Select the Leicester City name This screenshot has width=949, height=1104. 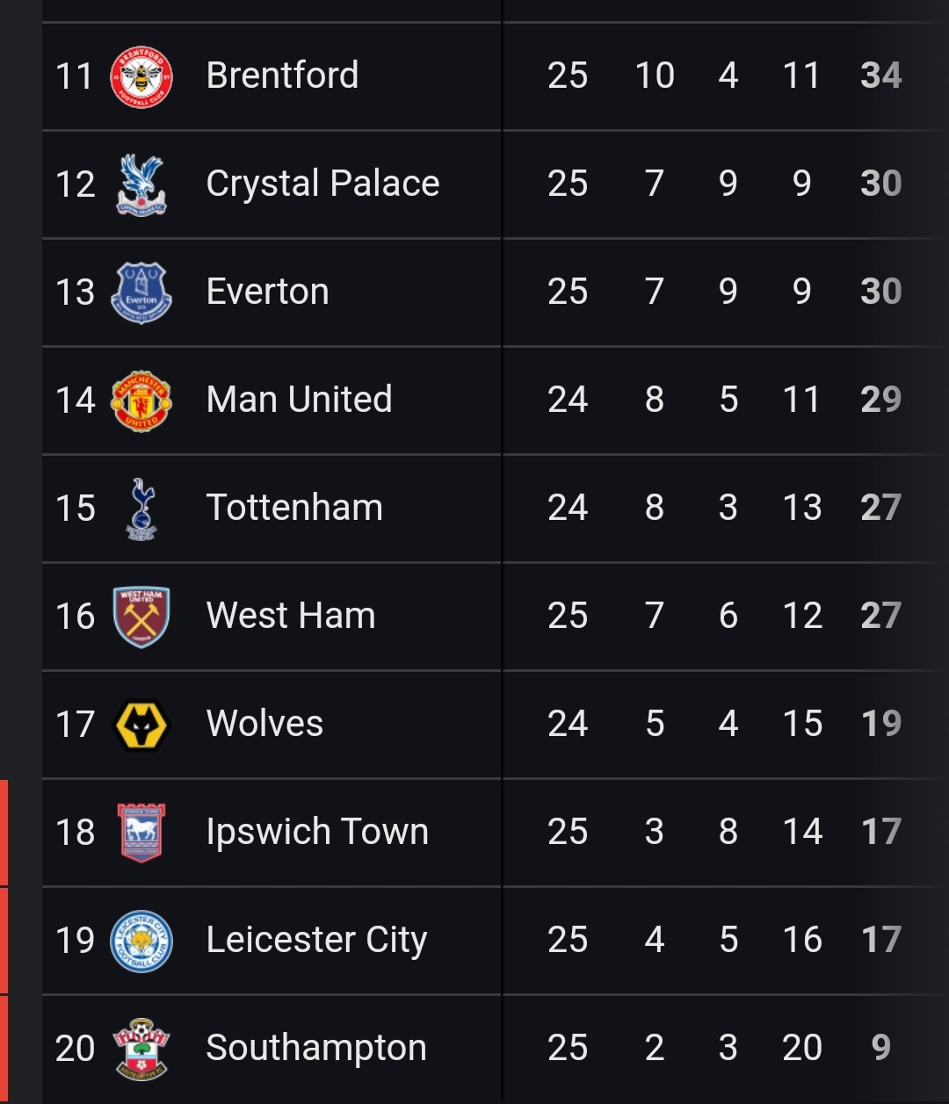316,940
